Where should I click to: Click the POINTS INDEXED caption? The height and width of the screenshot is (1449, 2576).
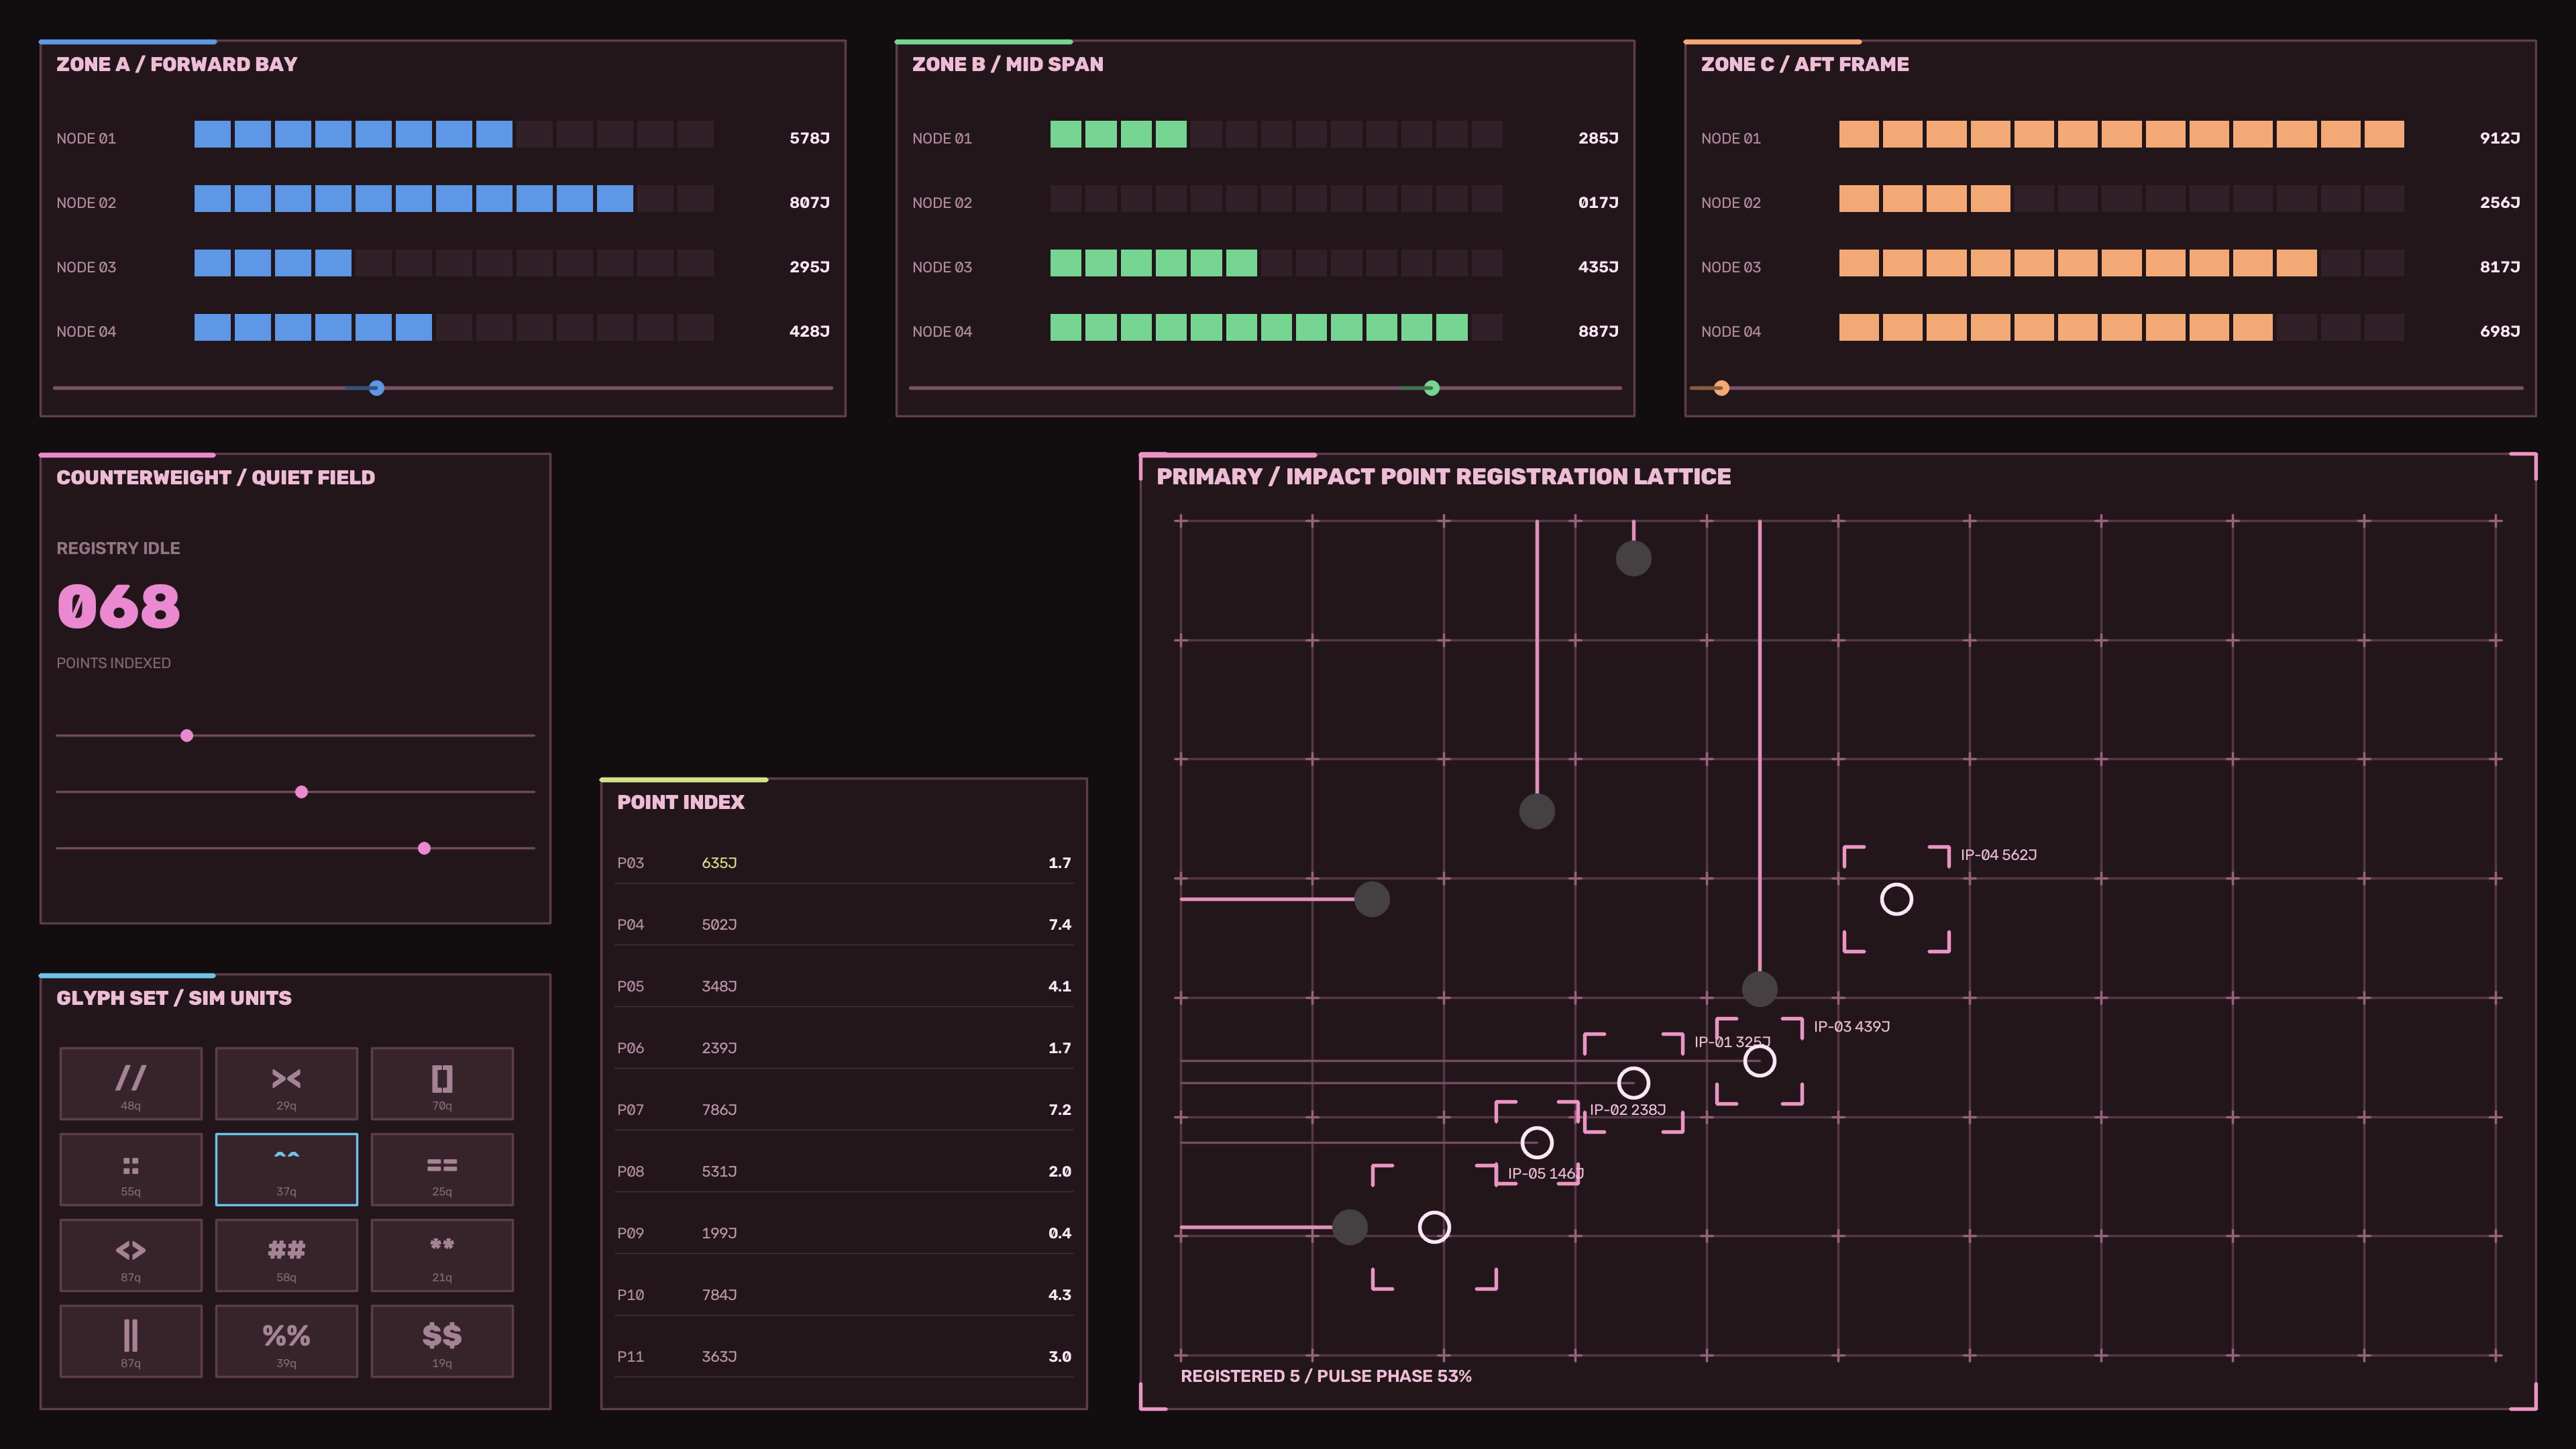coord(113,663)
